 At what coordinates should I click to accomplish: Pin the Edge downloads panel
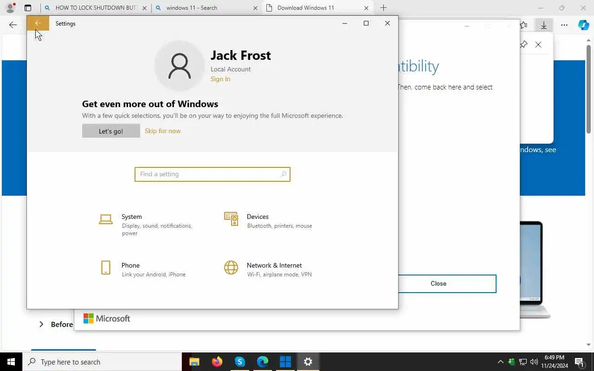[523, 45]
